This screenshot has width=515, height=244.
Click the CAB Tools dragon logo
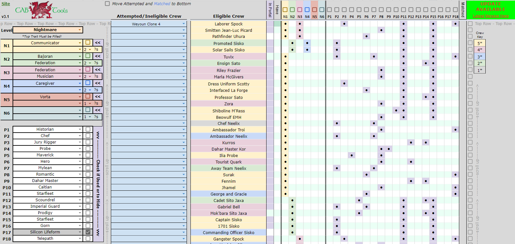click(41, 10)
